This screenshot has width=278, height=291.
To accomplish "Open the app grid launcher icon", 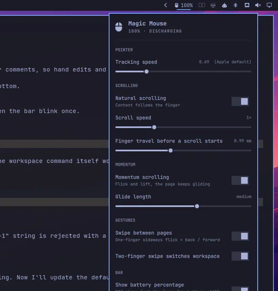I will (213, 5).
